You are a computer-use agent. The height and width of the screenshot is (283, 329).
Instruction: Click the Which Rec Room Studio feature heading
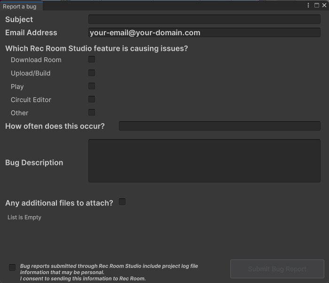click(96, 48)
